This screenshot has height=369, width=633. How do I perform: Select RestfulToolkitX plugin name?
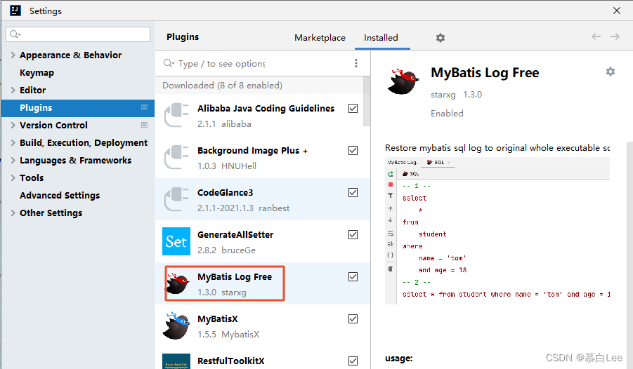pos(231,361)
